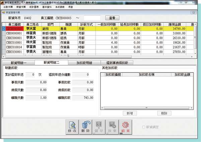Open the 薪資作業 menu
This screenshot has height=142, width=201.
(21, 6)
